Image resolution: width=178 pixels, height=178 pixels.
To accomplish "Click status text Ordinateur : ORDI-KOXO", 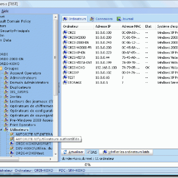I will (x=34, y=170).
